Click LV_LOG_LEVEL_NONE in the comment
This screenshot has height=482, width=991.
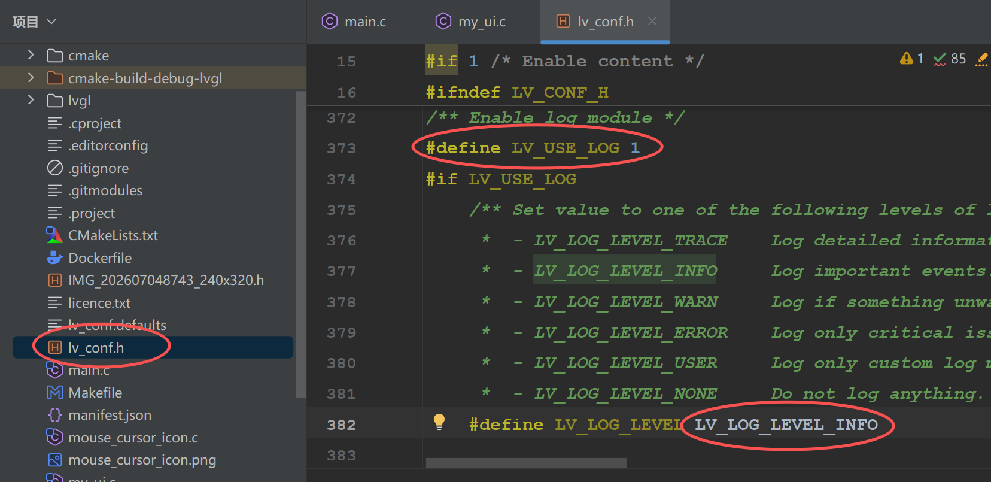pyautogui.click(x=625, y=393)
